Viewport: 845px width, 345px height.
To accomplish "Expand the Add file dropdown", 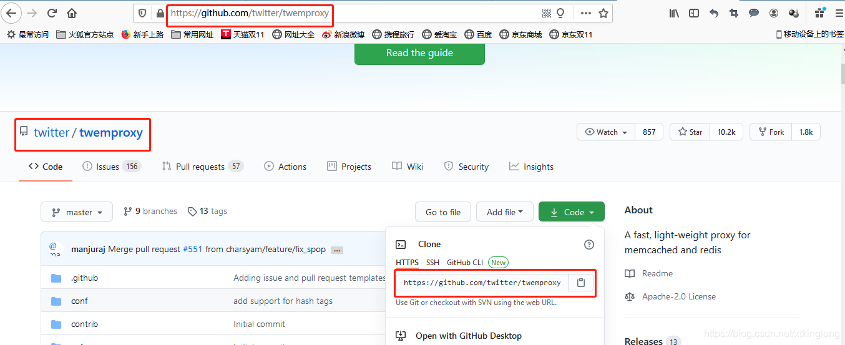I will pyautogui.click(x=505, y=212).
